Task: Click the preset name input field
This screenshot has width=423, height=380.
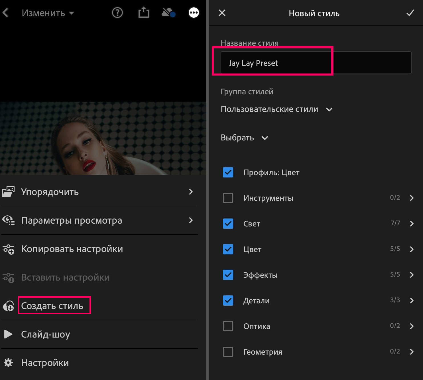Action: click(x=285, y=63)
